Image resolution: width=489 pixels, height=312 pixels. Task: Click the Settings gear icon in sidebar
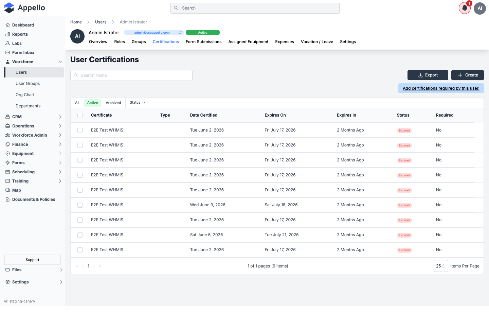tap(7, 282)
